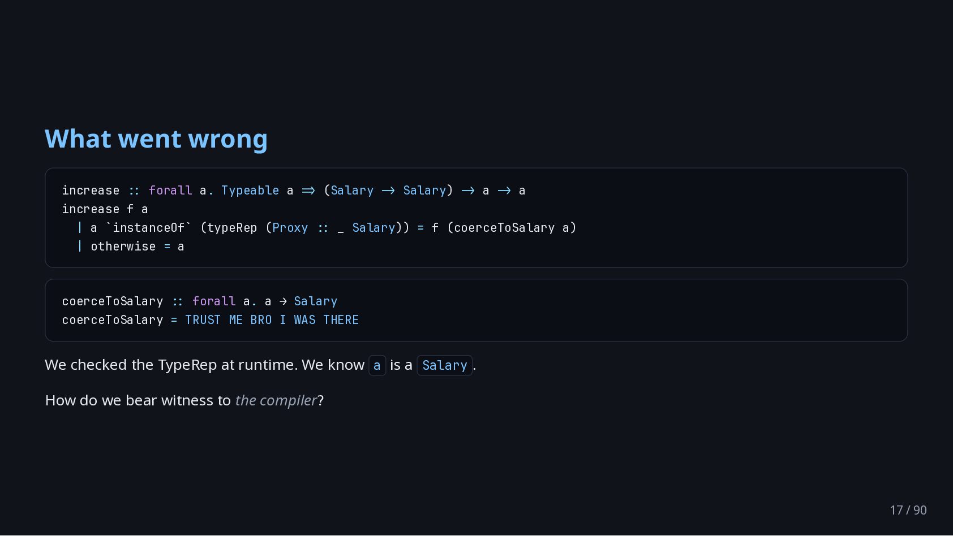Select the inline code chip "Salary" in the paragraph
This screenshot has width=953, height=536.
click(445, 366)
